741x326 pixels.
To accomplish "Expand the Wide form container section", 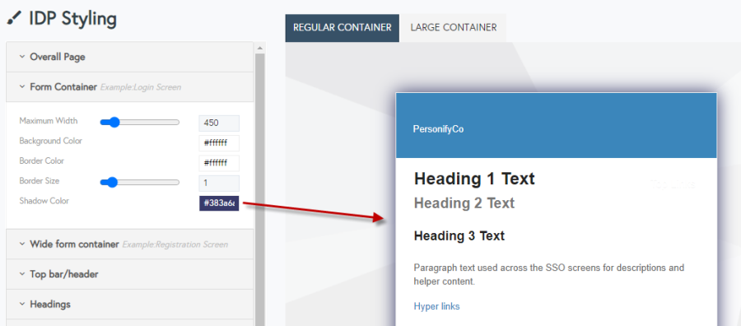I will [130, 244].
